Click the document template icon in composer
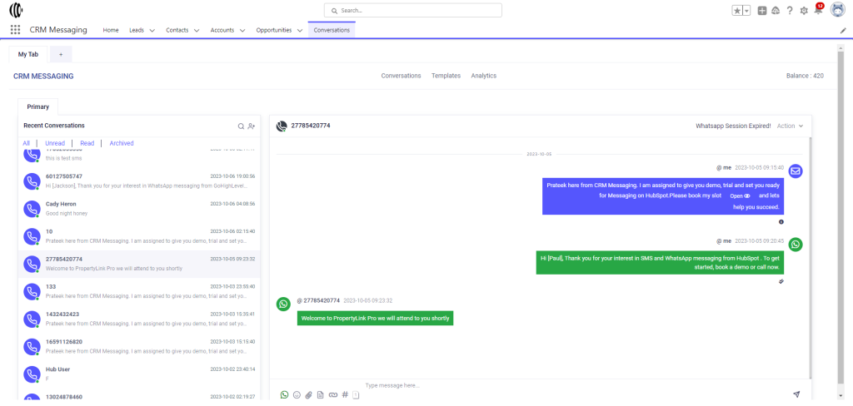This screenshot has height=406, width=853. 321,394
